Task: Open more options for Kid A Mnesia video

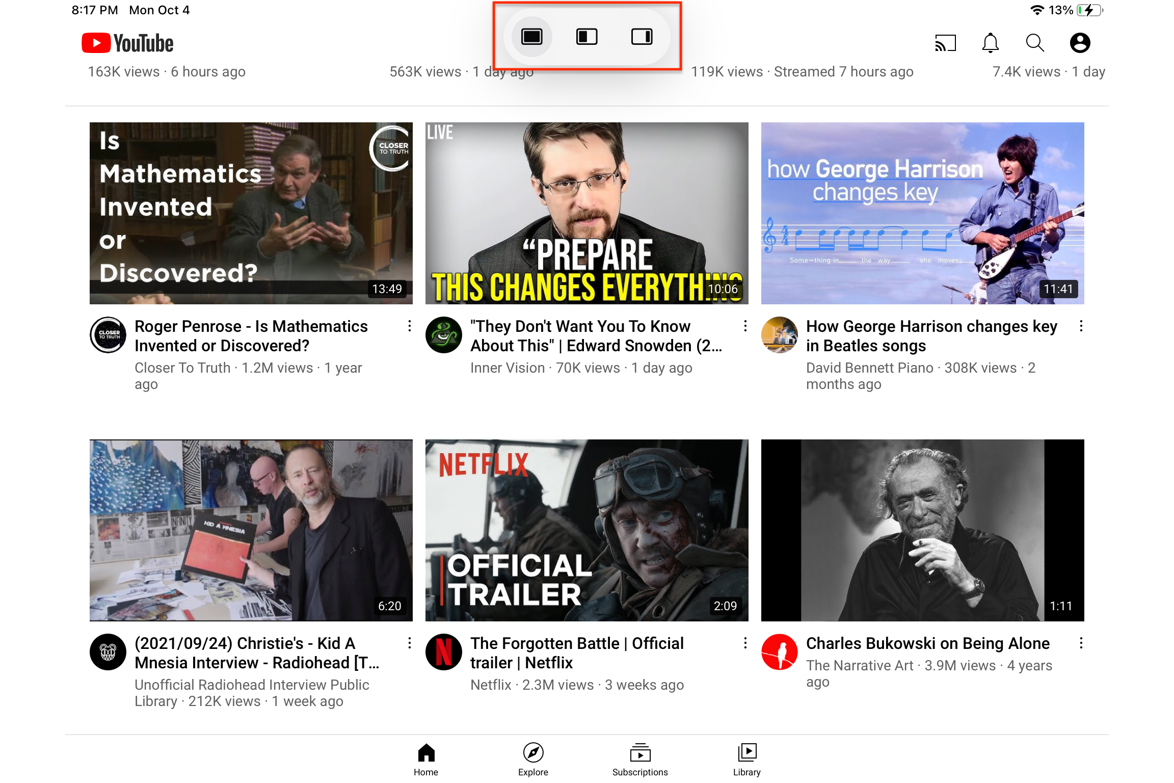Action: point(410,643)
